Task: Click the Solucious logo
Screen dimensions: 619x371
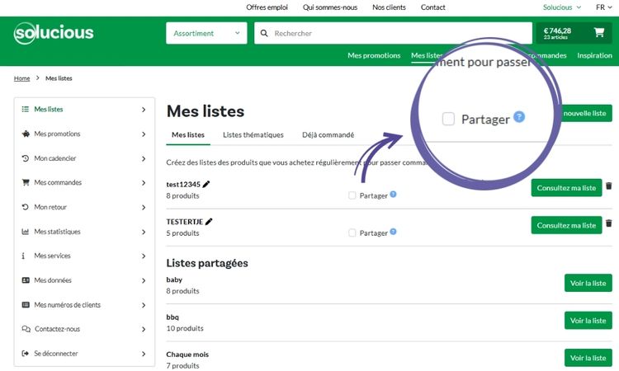Action: point(54,33)
